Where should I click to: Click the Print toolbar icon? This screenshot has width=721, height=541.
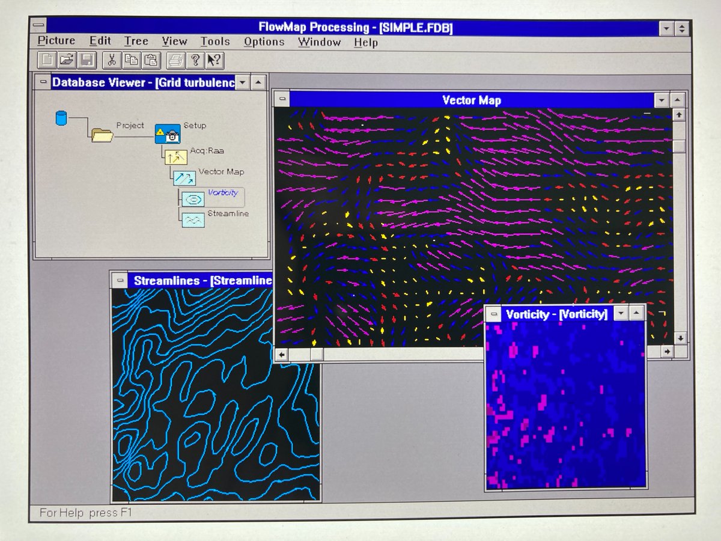point(175,60)
